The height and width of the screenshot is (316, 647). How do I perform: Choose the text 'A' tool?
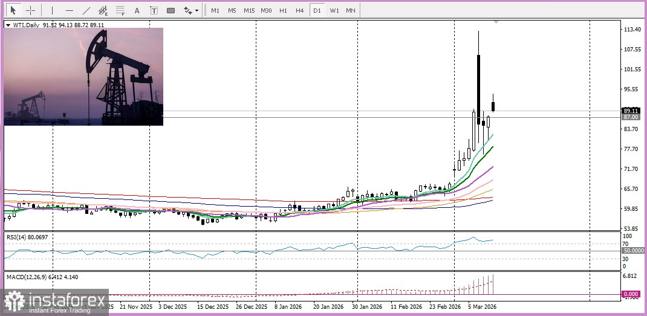[x=137, y=10]
